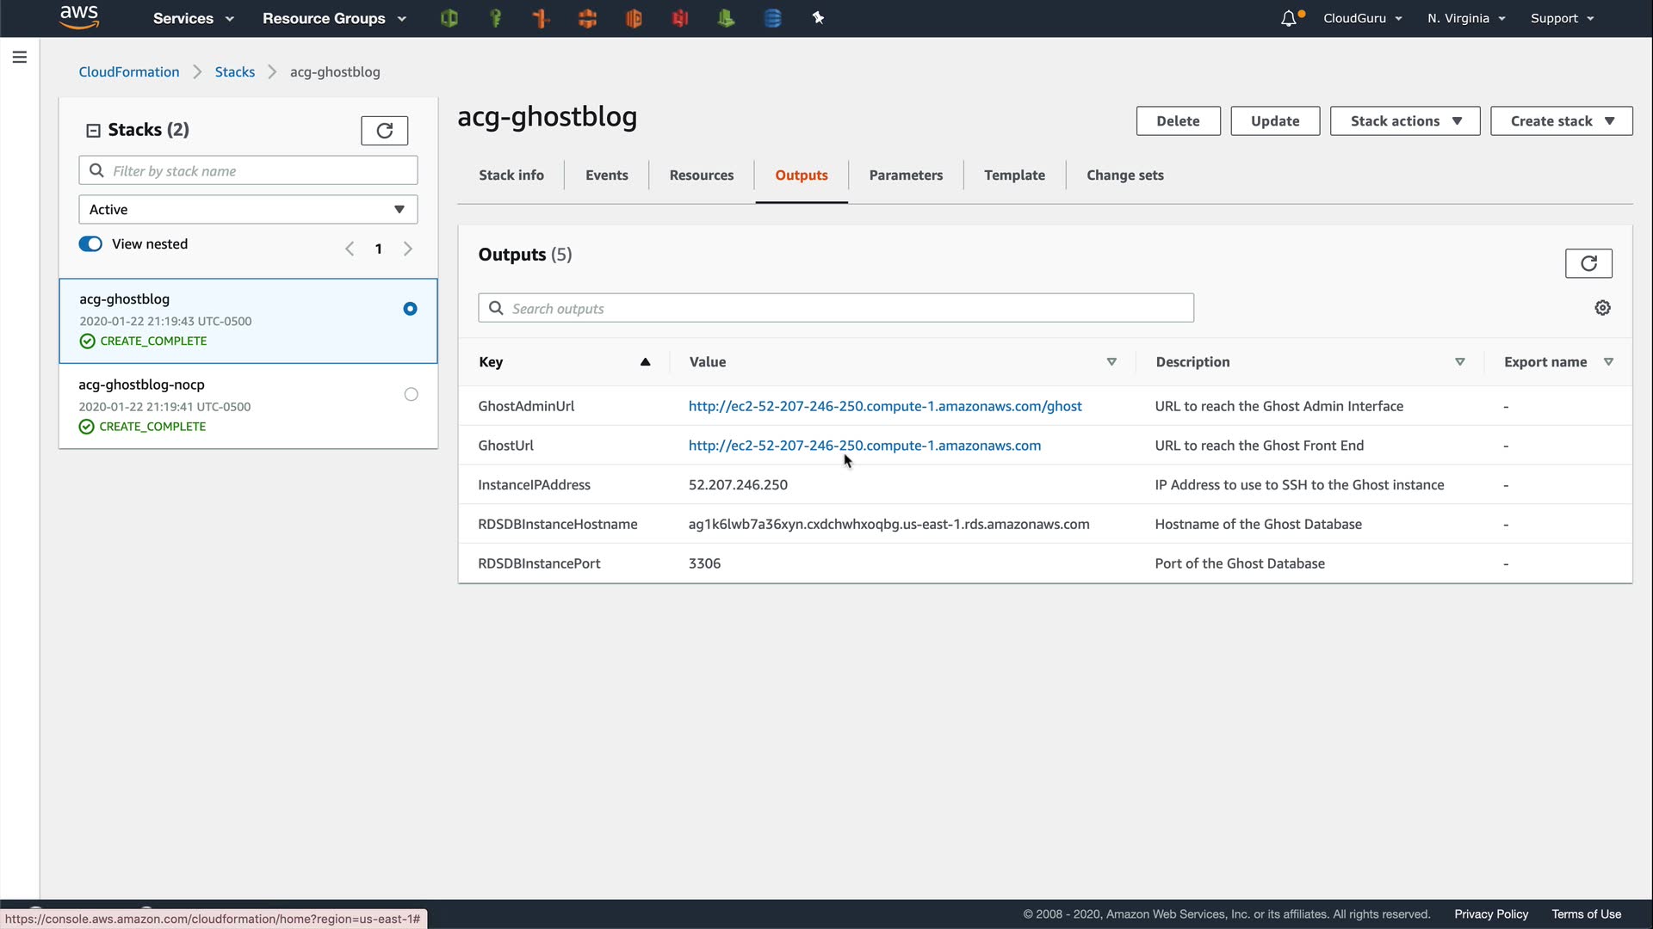Screen dimensions: 1653x929
Task: Click the pushpin shortcut icon in navbar
Action: (x=818, y=18)
